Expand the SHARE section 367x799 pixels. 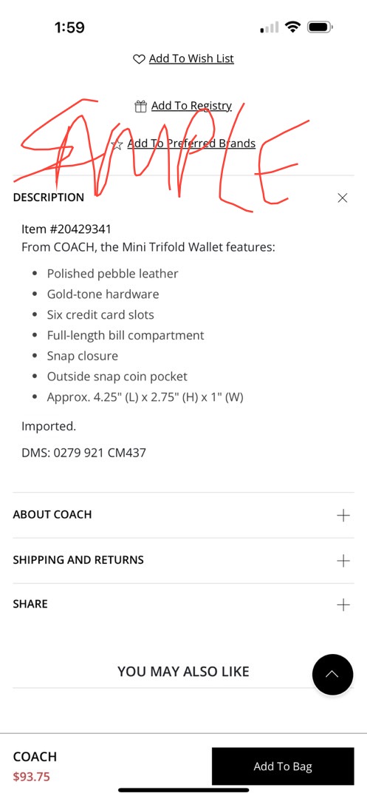[183, 604]
